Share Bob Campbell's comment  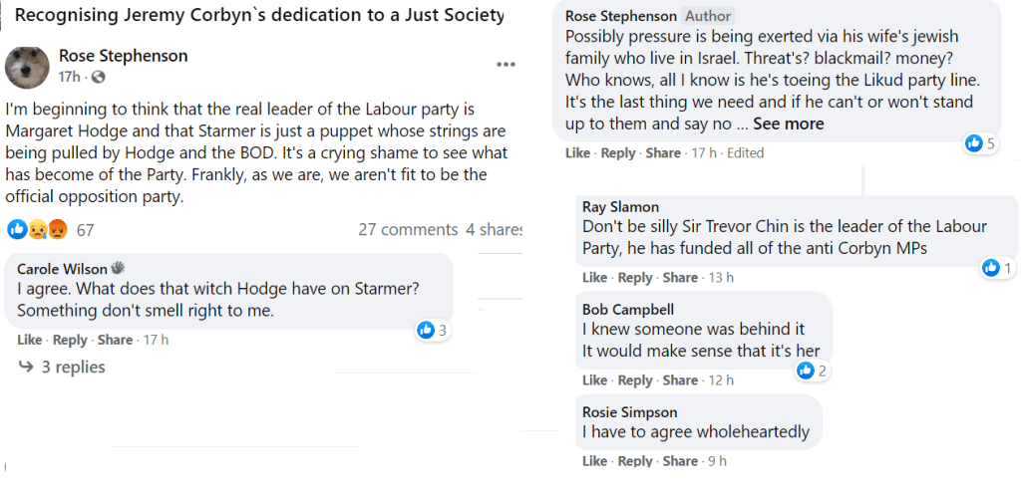(x=680, y=380)
